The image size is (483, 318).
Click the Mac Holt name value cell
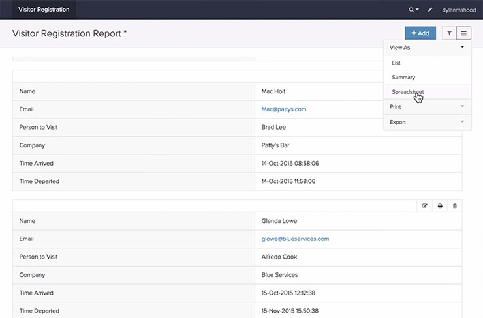[x=273, y=91]
